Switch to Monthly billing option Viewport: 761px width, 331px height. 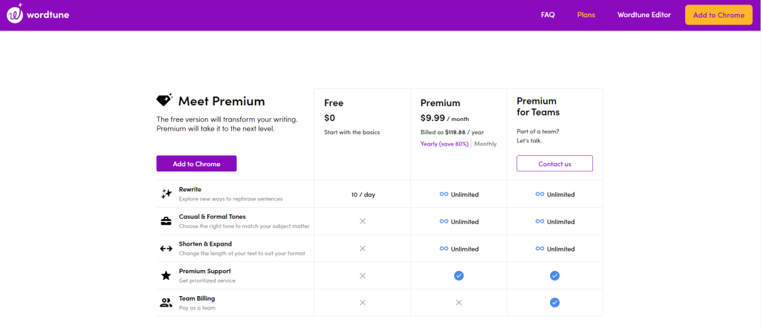(x=485, y=144)
